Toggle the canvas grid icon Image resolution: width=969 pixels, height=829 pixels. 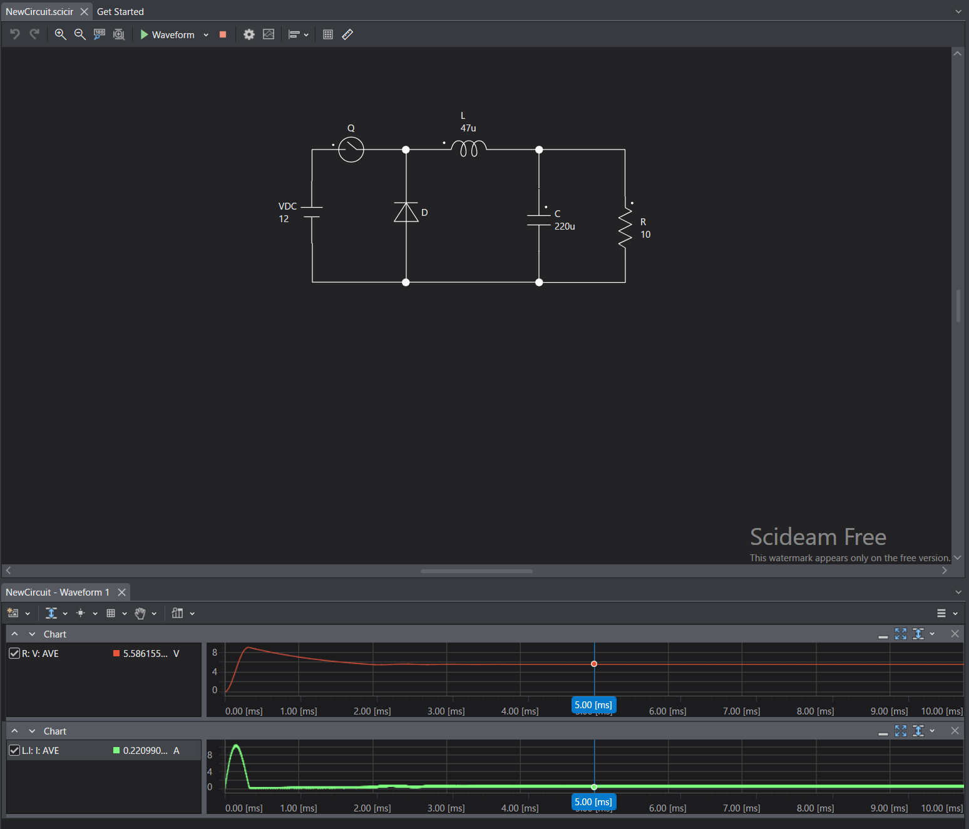tap(328, 34)
